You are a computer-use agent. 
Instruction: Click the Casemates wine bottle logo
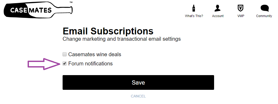(38, 10)
